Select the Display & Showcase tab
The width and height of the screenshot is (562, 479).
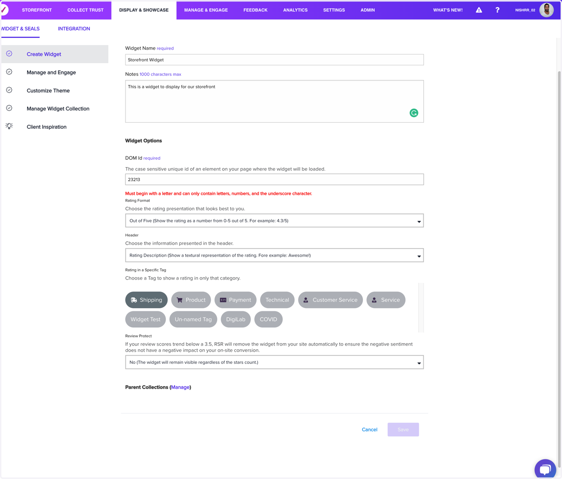click(144, 10)
